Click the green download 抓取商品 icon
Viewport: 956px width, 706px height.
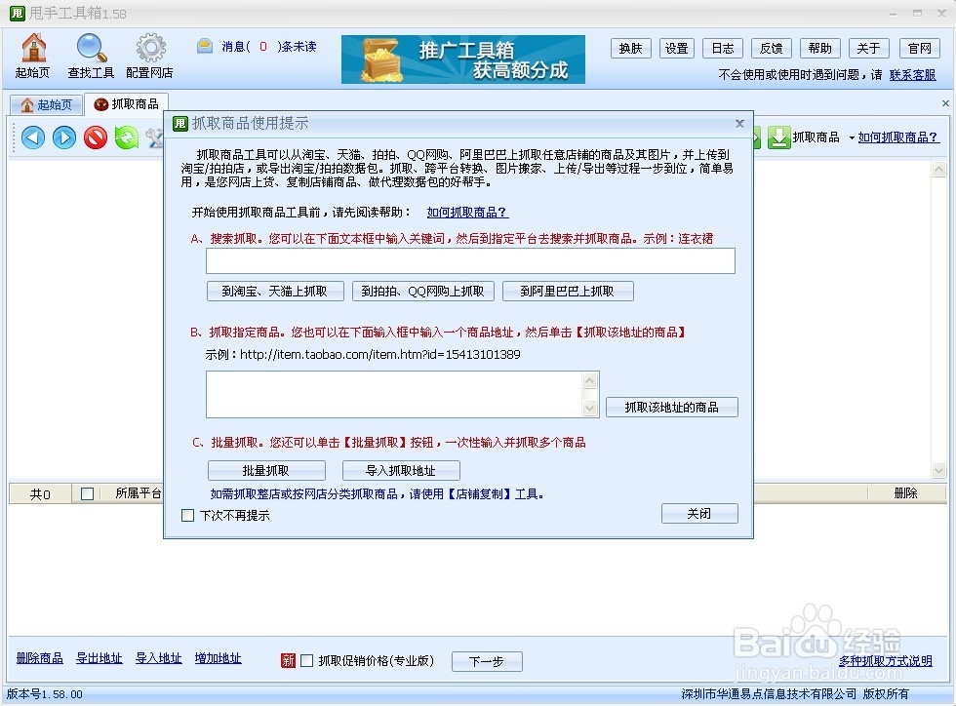[x=778, y=137]
